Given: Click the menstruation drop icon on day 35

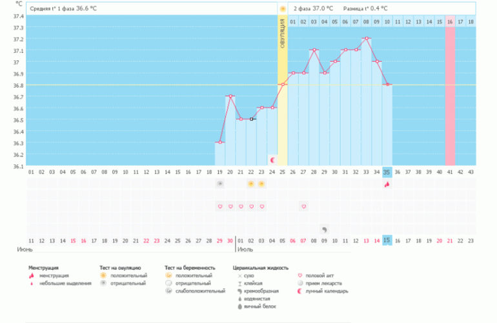Looking at the screenshot, I should pyautogui.click(x=387, y=184).
